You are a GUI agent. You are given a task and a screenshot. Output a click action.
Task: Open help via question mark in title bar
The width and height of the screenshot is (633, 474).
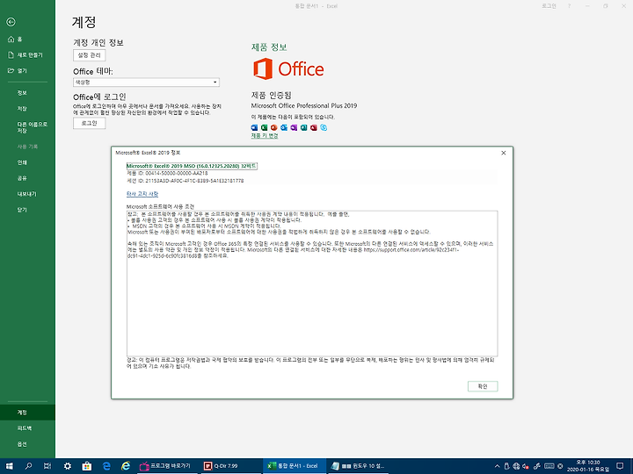(x=569, y=6)
